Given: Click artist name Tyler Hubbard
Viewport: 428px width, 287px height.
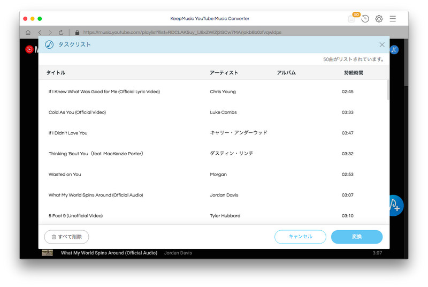Looking at the screenshot, I should tap(225, 216).
